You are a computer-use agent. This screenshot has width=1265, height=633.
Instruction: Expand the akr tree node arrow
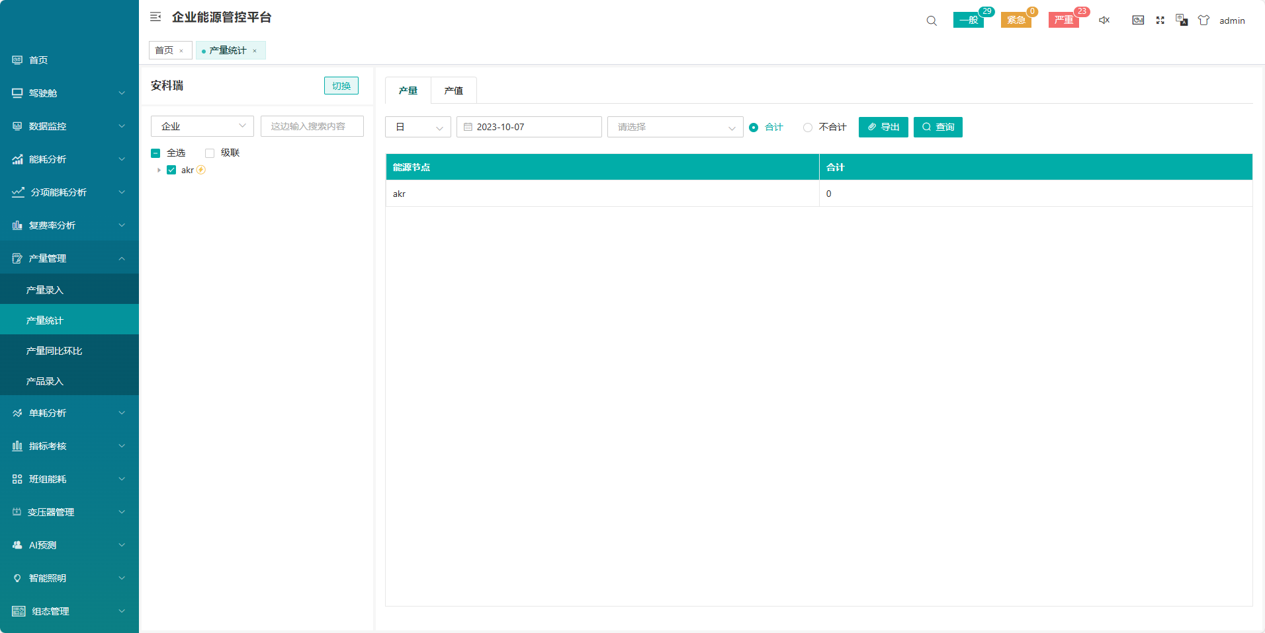pyautogui.click(x=159, y=170)
